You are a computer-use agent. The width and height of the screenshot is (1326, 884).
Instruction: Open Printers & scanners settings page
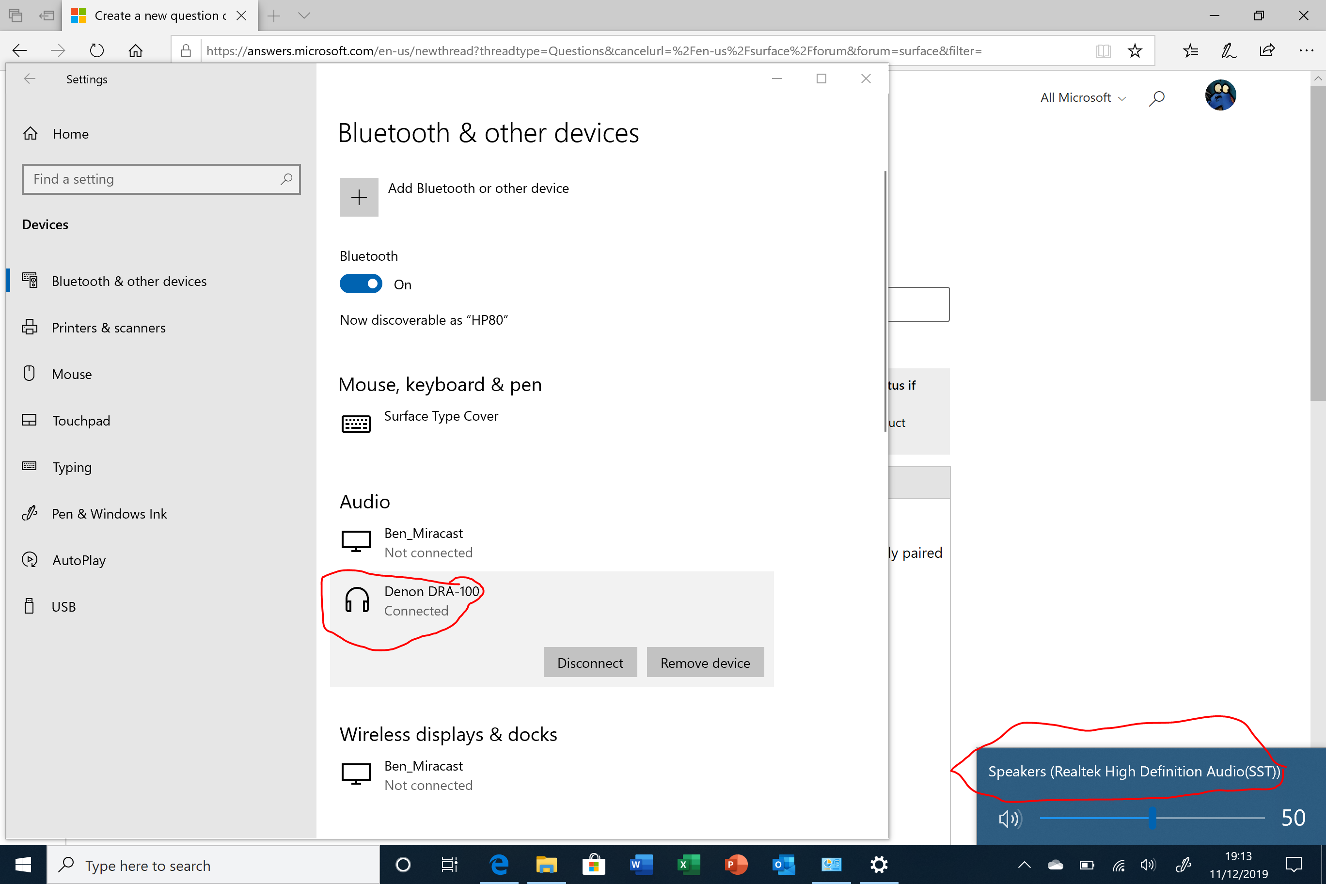(108, 328)
